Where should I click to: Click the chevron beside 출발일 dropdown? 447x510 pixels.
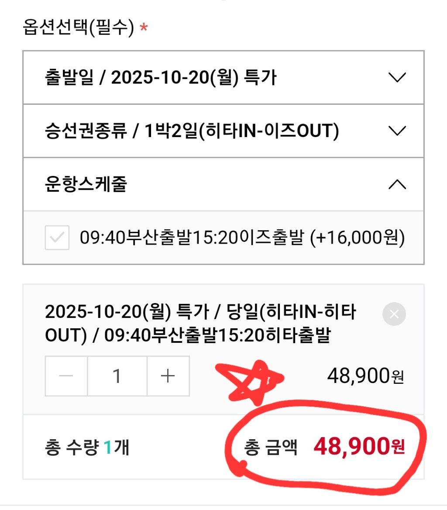(x=397, y=78)
